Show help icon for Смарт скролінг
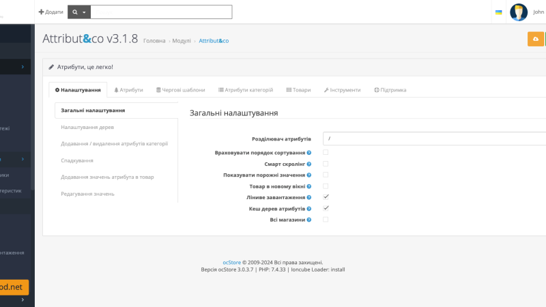 [x=309, y=164]
